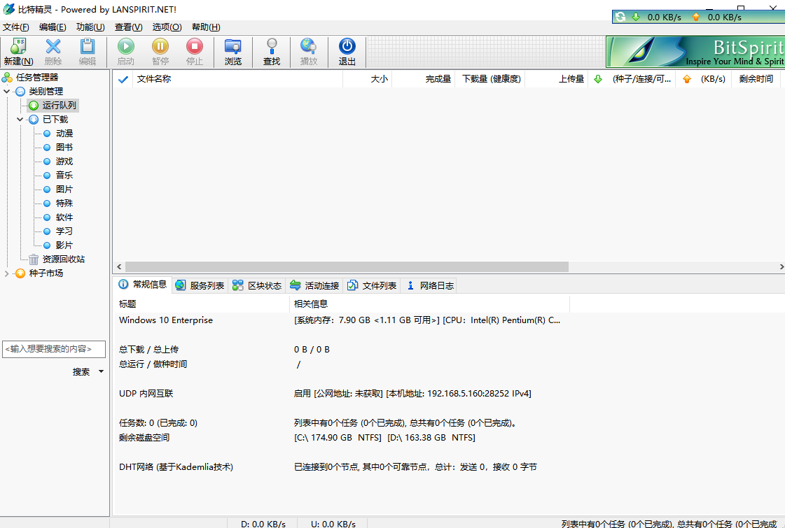The width and height of the screenshot is (785, 528).
Task: Toggle the select-all checkmark in the column header
Action: pyautogui.click(x=123, y=79)
